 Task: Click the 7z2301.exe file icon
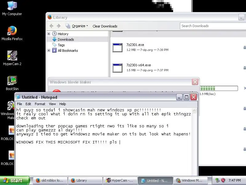117,47
